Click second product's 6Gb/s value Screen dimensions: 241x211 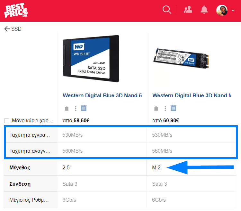point(159,200)
